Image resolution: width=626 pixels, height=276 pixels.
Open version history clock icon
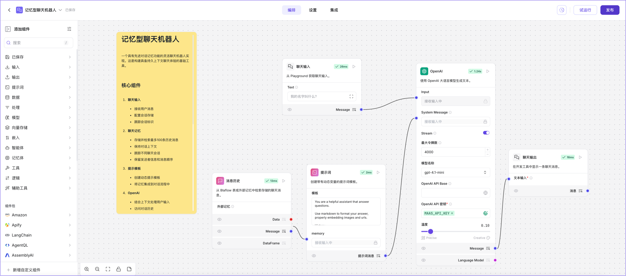pyautogui.click(x=562, y=10)
